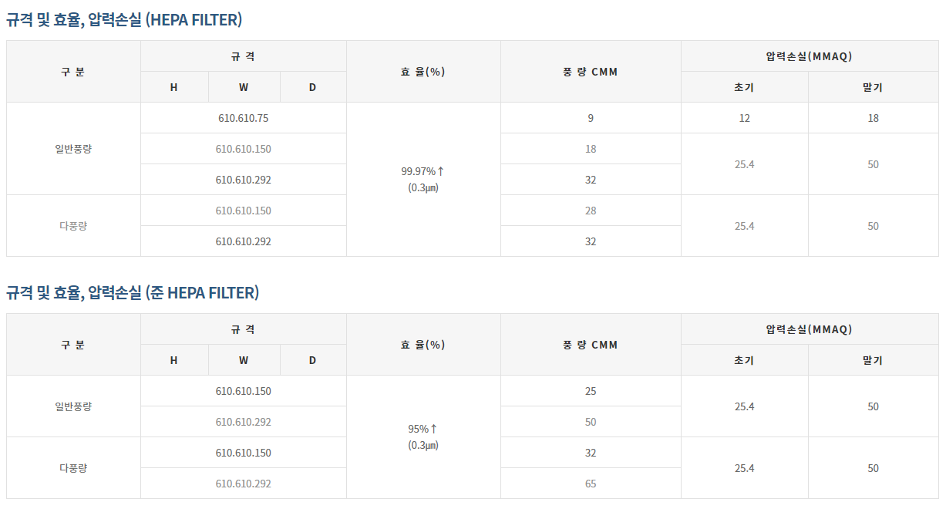The height and width of the screenshot is (509, 946).
Task: Click 풍량 CMM header in 준 HEPA table
Action: point(590,345)
